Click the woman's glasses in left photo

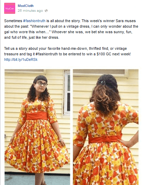click(x=42, y=84)
